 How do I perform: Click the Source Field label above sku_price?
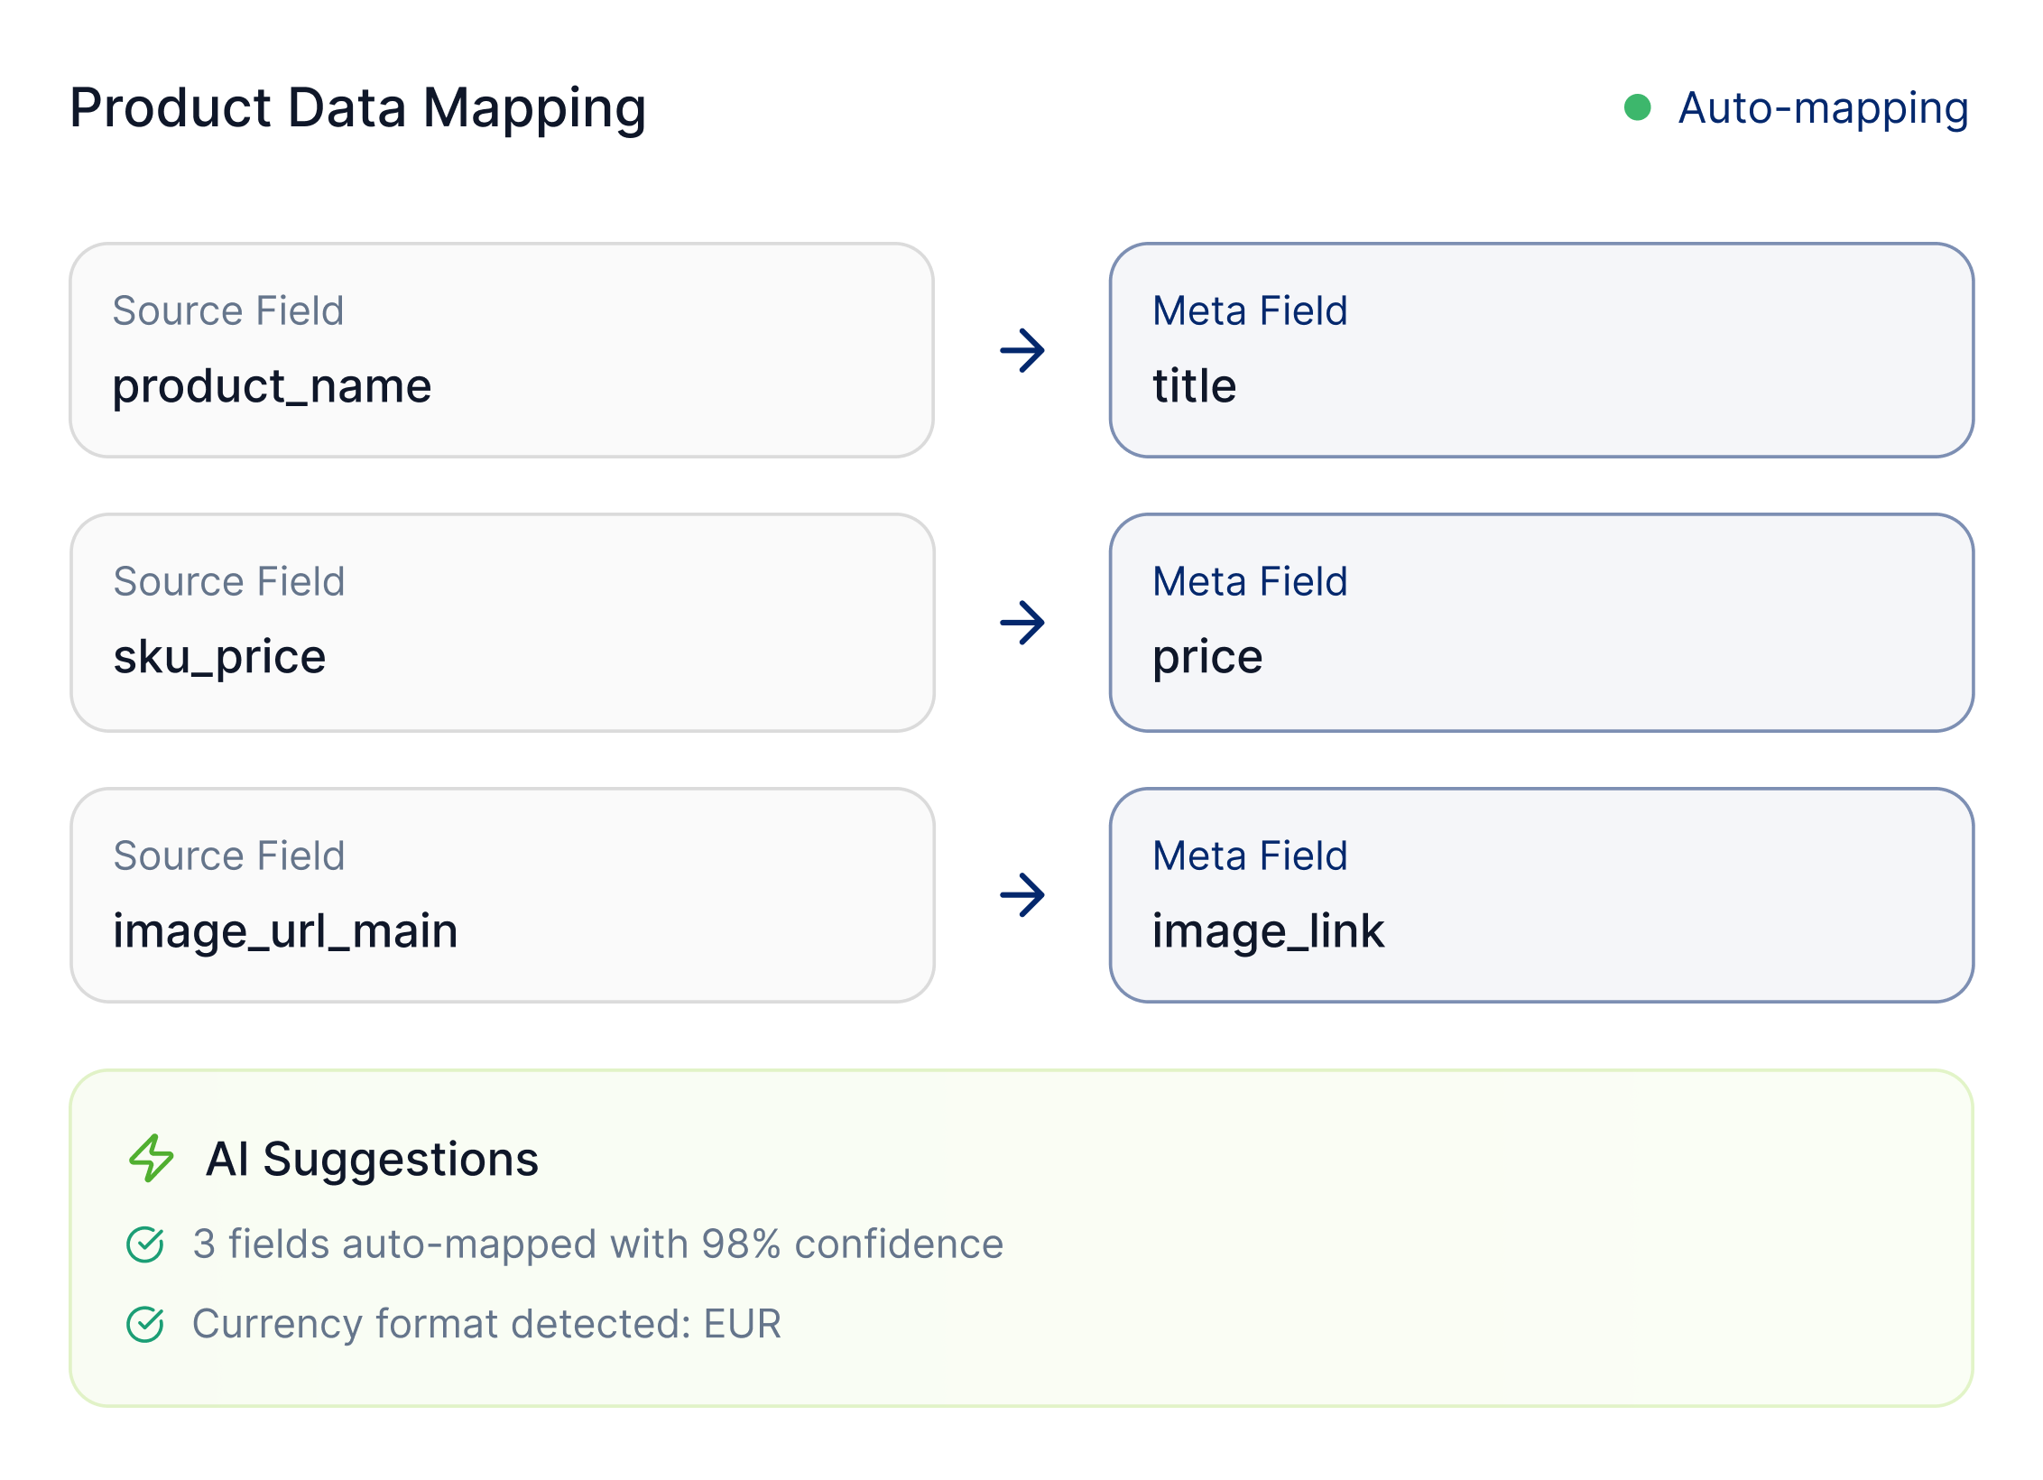[229, 582]
